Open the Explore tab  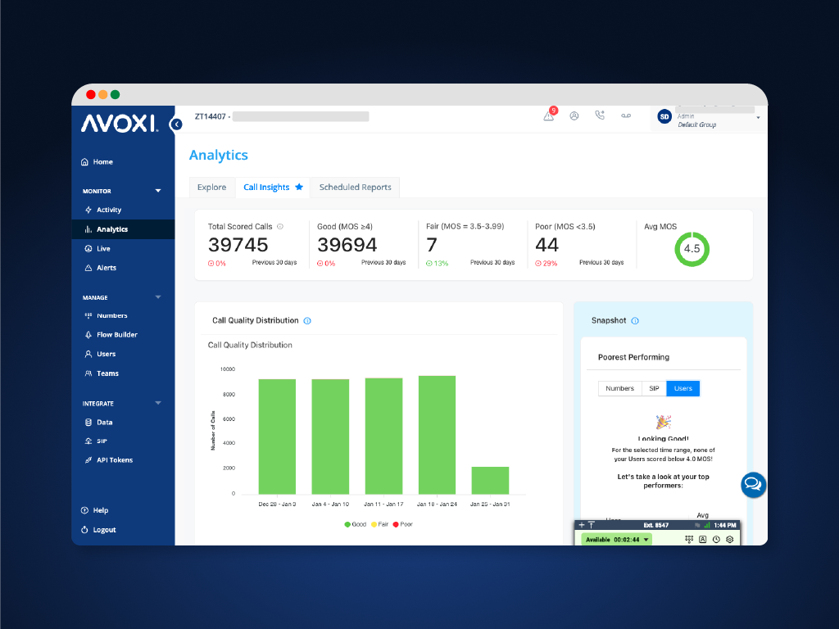(x=212, y=188)
